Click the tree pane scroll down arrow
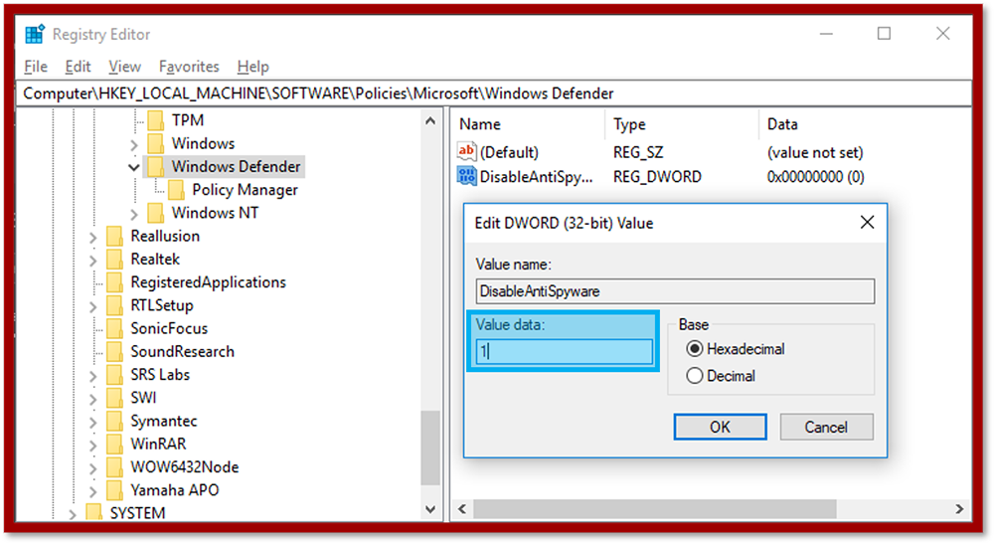994x544 pixels. 430,509
